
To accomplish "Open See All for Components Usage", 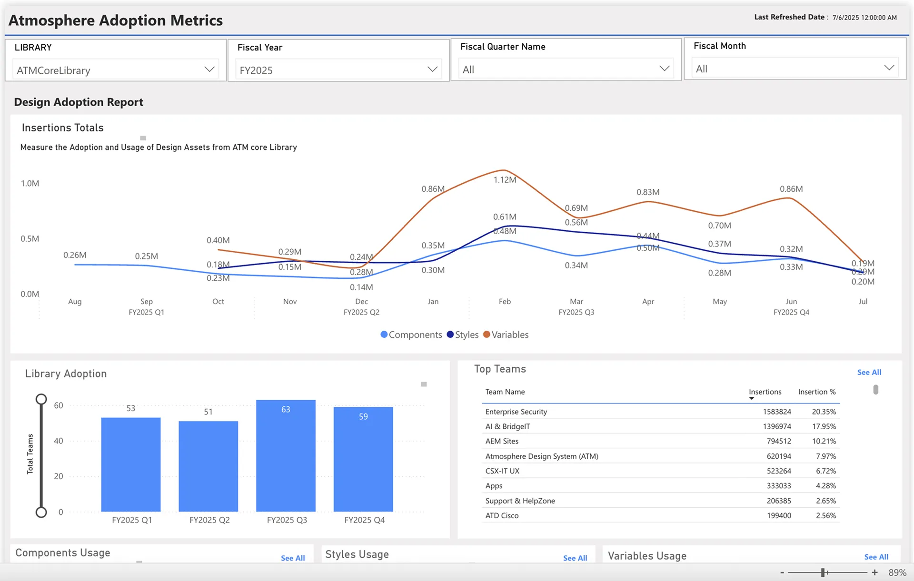I will (292, 558).
